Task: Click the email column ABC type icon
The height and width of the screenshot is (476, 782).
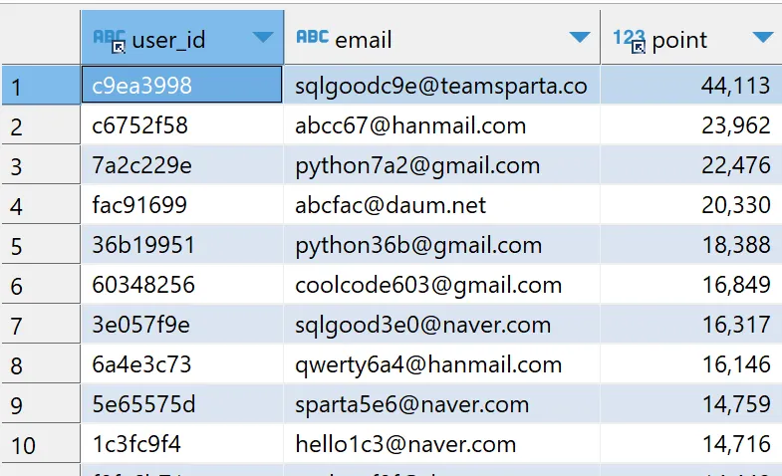Action: point(312,37)
